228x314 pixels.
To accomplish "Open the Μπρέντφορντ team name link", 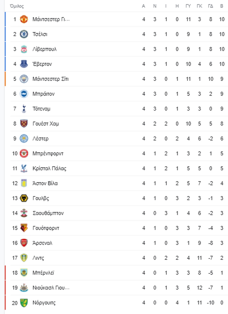I will click(x=48, y=153).
